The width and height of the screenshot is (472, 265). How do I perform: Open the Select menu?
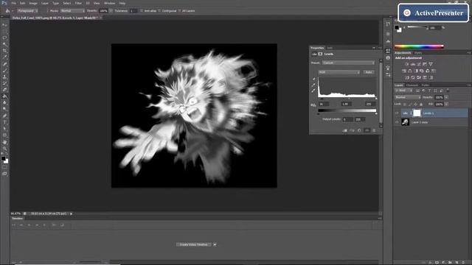(67, 3)
